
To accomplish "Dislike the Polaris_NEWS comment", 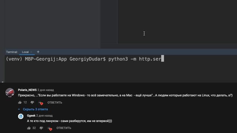I will 32,102.
